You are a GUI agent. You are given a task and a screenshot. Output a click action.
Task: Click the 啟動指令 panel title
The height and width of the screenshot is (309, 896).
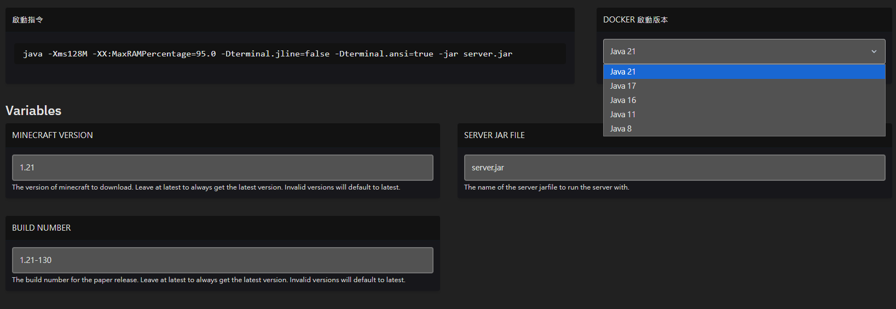pos(27,20)
